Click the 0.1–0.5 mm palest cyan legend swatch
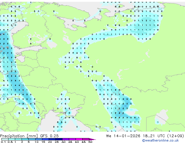Image resolution: width=185 pixels, height=143 pixels. pos(5,139)
